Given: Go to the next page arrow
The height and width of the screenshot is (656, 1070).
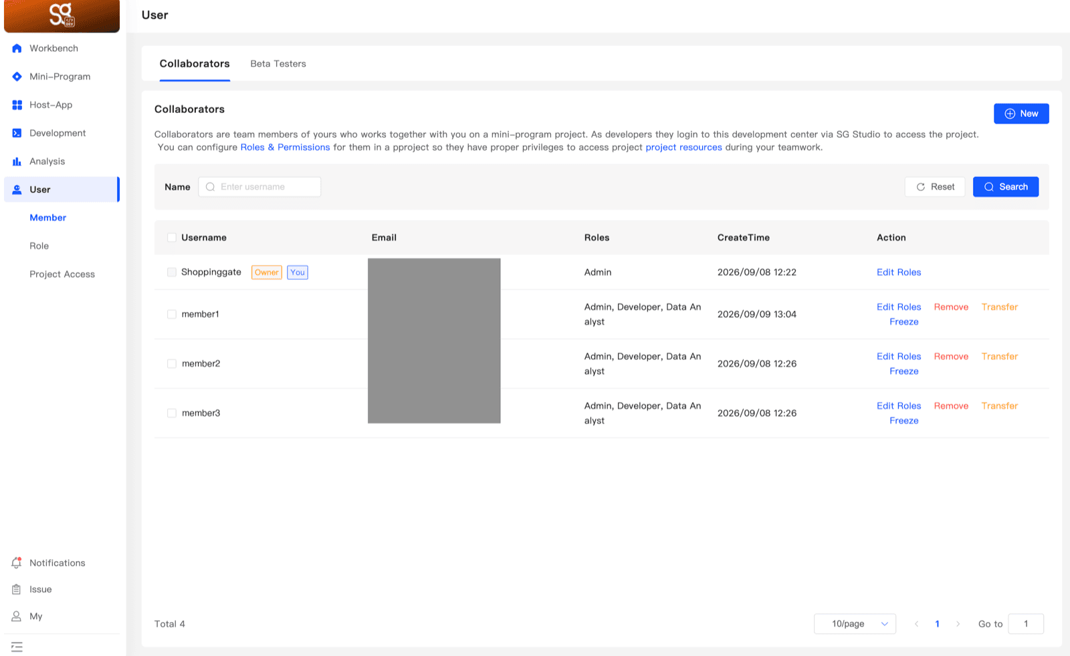Looking at the screenshot, I should click(x=958, y=624).
